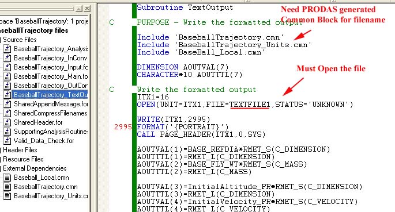Select BaseballTrajectory_OutConv file icon
The height and width of the screenshot is (212, 395).
point(7,86)
